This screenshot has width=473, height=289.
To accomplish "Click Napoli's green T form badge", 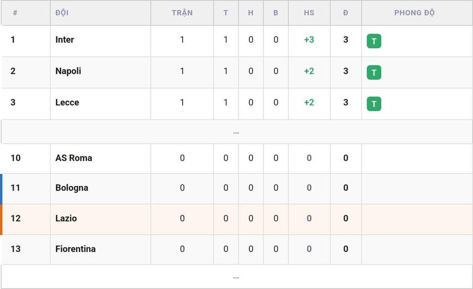I will coord(374,72).
